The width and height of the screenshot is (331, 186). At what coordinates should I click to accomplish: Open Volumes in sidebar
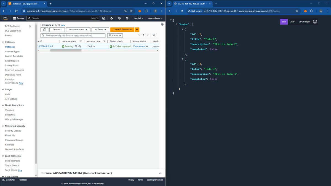pyautogui.click(x=9, y=110)
